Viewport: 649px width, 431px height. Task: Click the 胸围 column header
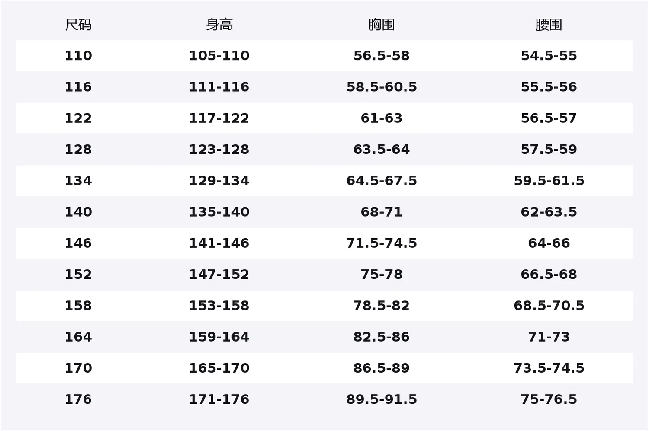click(381, 25)
